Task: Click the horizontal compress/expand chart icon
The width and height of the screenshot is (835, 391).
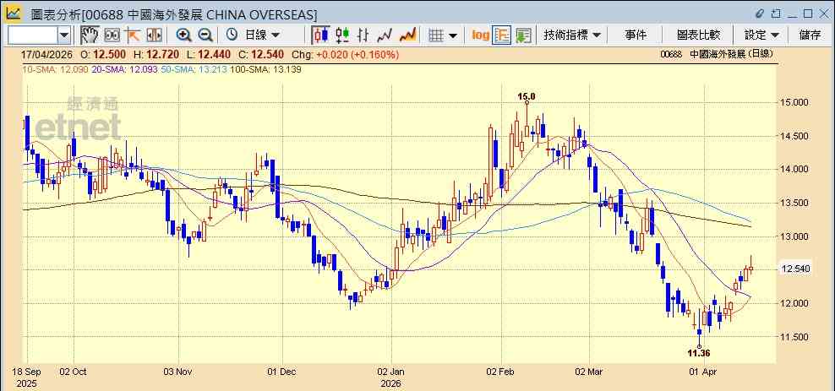Action: [154, 35]
